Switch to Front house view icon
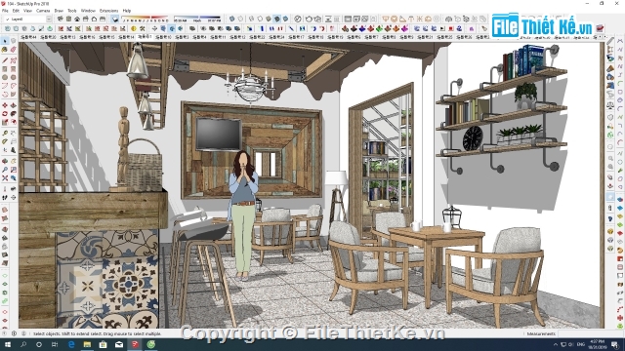The image size is (625, 351). [x=77, y=19]
